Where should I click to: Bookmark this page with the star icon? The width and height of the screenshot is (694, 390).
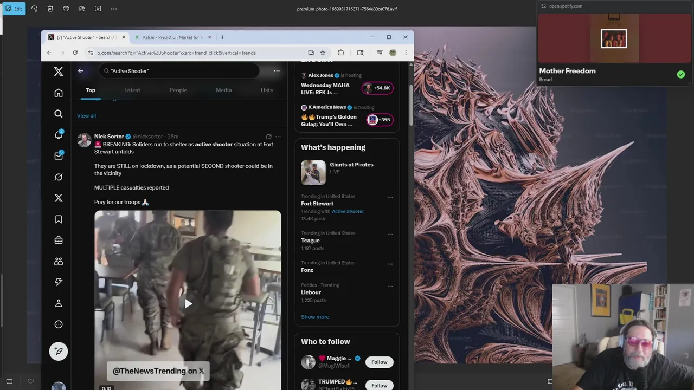323,53
